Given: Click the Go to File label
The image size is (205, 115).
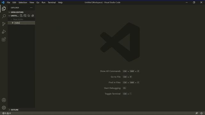Looking at the screenshot, I should [116, 77].
